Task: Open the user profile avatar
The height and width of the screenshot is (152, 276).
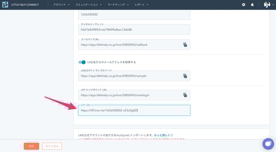Action: tap(267, 4)
